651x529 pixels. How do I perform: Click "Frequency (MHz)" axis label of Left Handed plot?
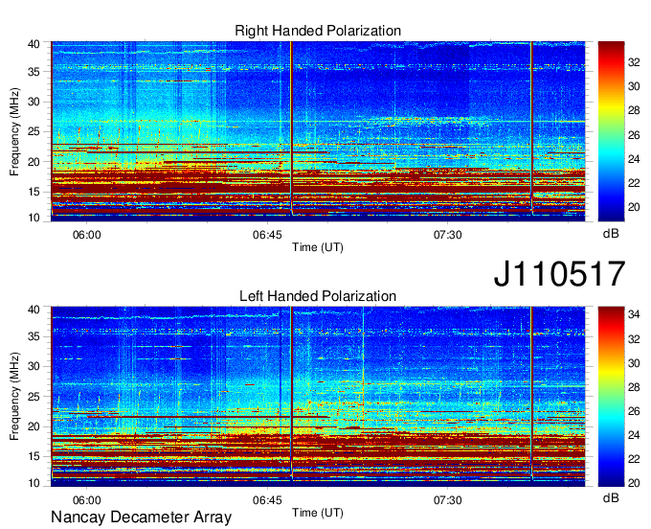tap(14, 397)
